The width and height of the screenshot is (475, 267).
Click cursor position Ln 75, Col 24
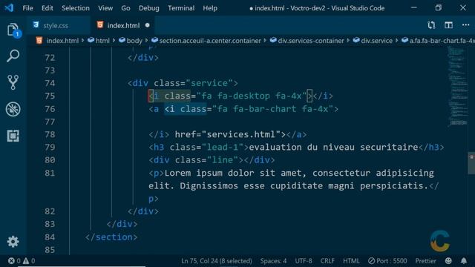coord(216,261)
